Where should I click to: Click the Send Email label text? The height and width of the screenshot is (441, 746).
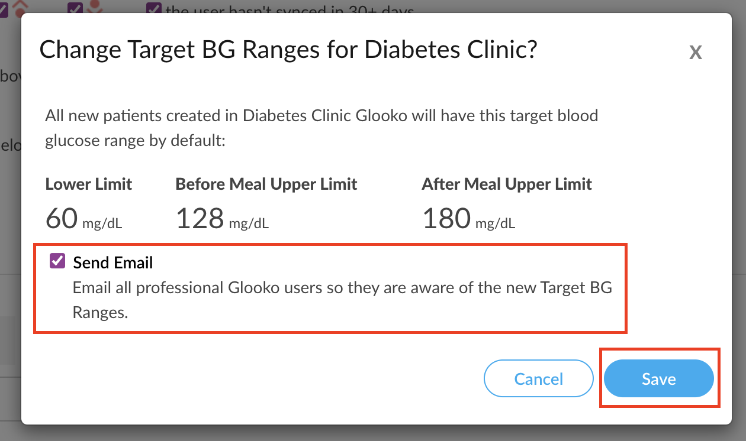[113, 262]
